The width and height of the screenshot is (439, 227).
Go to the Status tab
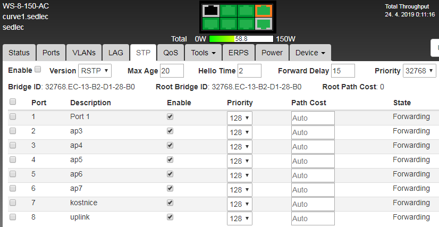point(19,53)
